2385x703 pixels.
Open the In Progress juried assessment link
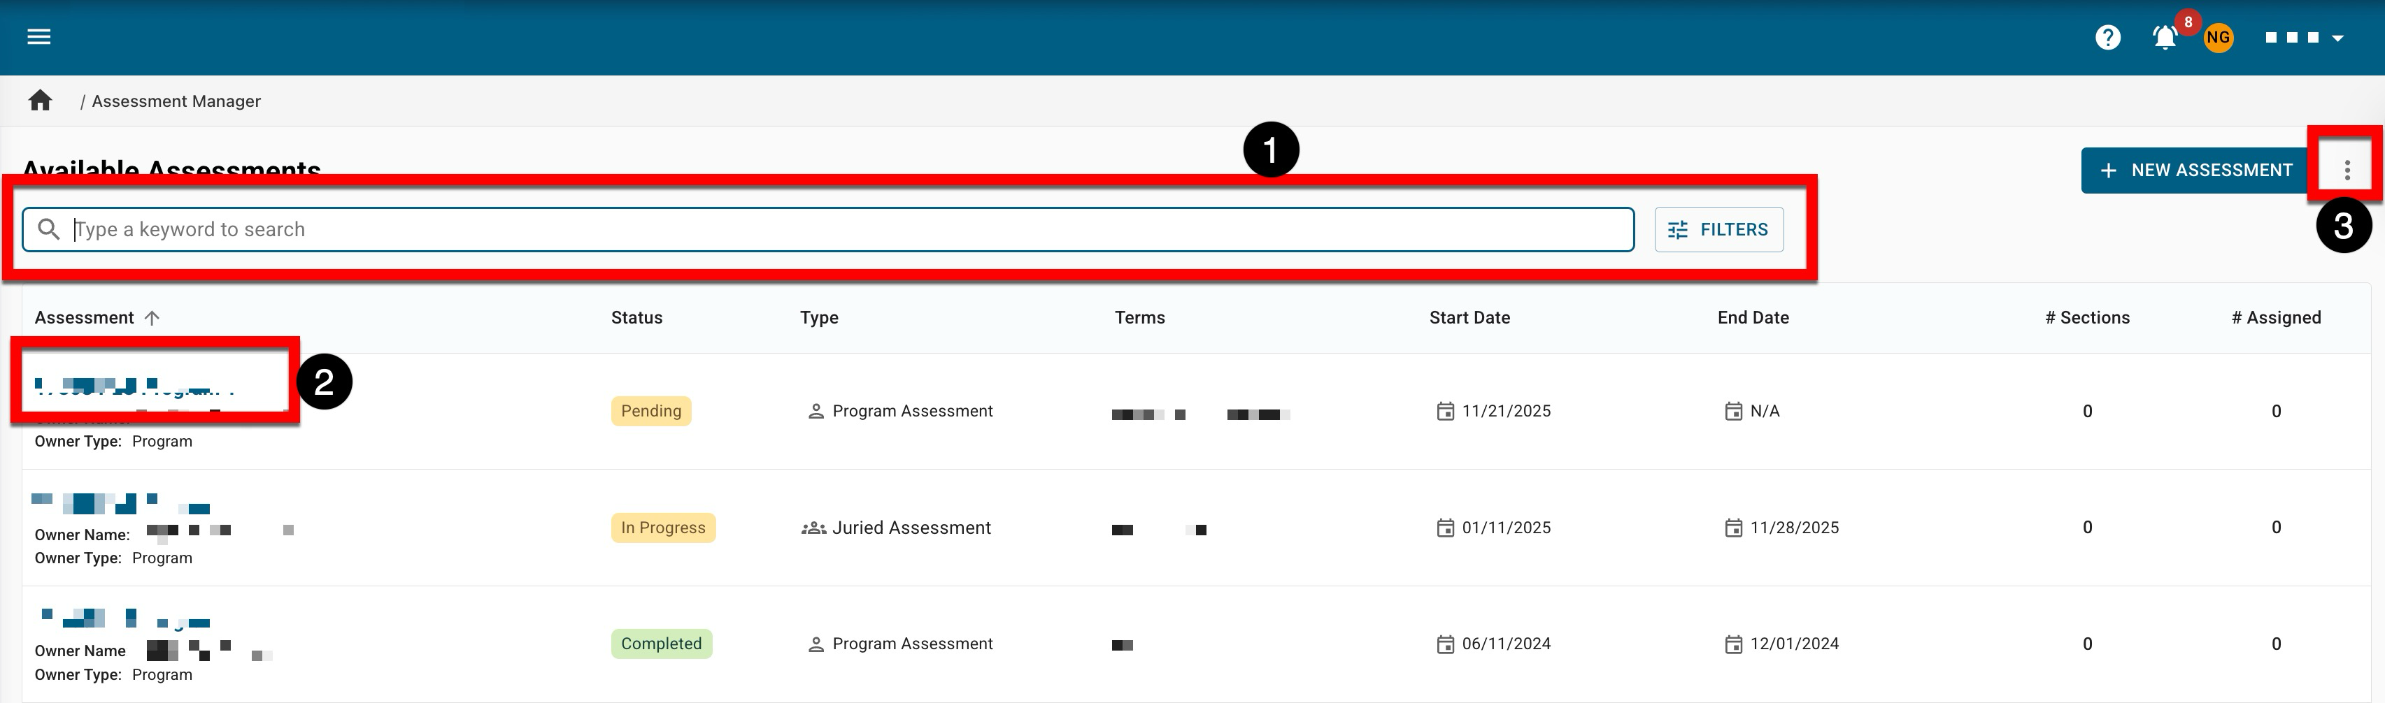click(x=120, y=504)
